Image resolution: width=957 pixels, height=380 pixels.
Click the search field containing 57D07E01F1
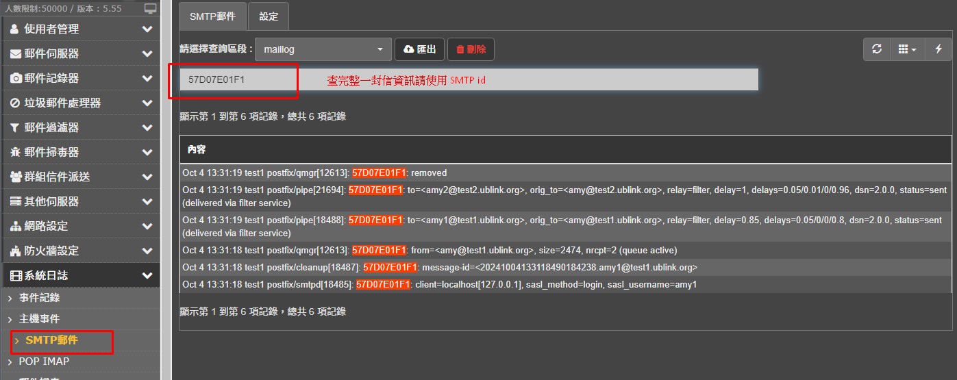(469, 79)
